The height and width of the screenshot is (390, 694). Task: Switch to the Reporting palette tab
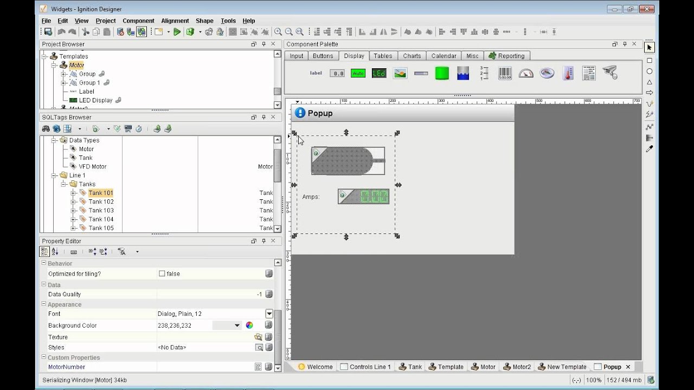click(506, 56)
